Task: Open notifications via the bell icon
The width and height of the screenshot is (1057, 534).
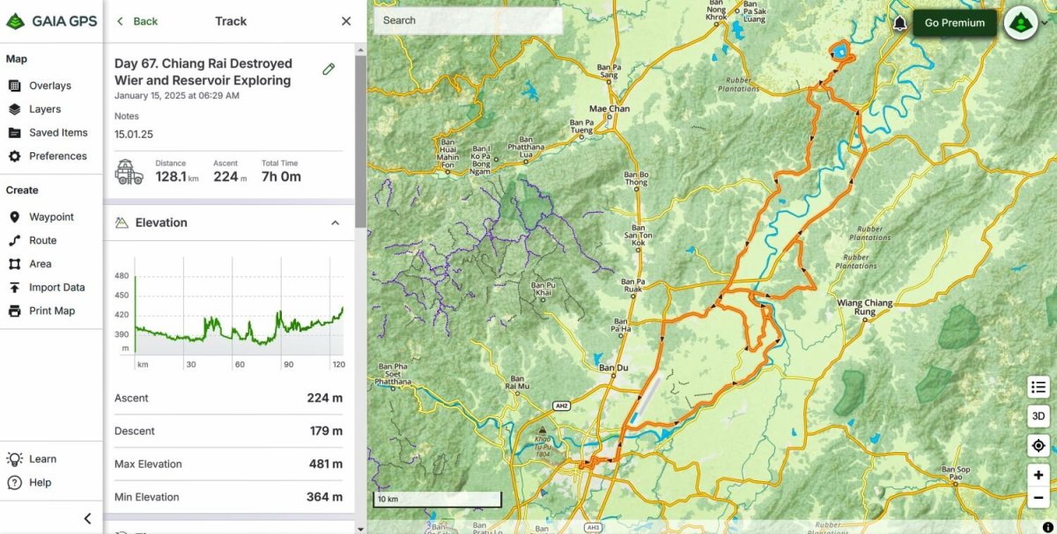Action: click(899, 23)
